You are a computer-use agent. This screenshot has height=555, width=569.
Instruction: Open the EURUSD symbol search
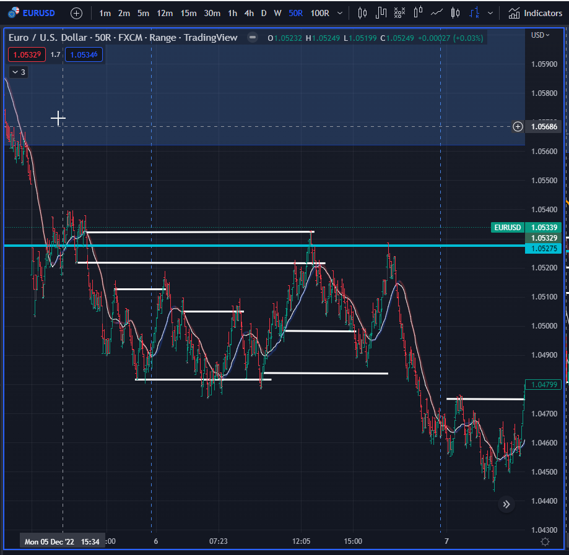32,14
